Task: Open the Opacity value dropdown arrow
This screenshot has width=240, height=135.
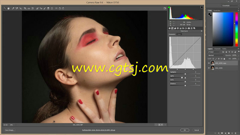Action: (x=238, y=55)
